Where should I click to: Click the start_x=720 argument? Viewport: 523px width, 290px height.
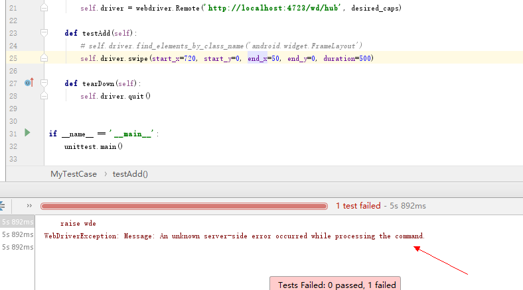174,58
